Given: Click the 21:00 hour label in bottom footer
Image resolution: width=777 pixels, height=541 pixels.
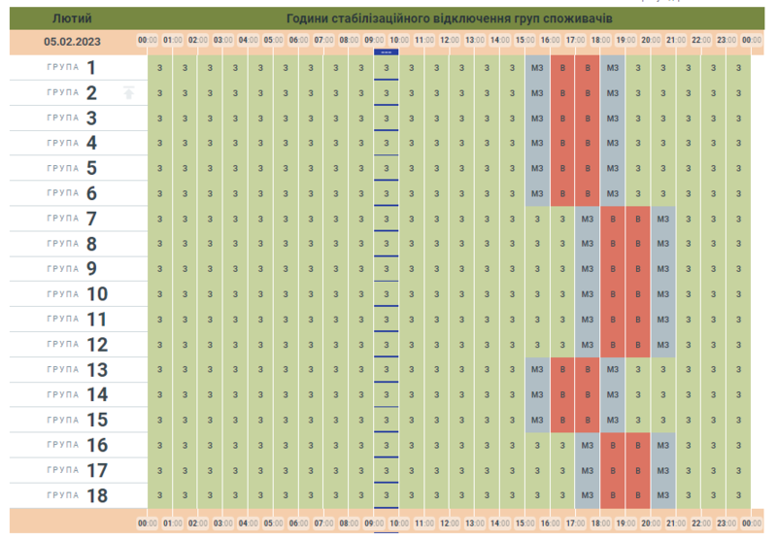Looking at the screenshot, I should [x=676, y=523].
